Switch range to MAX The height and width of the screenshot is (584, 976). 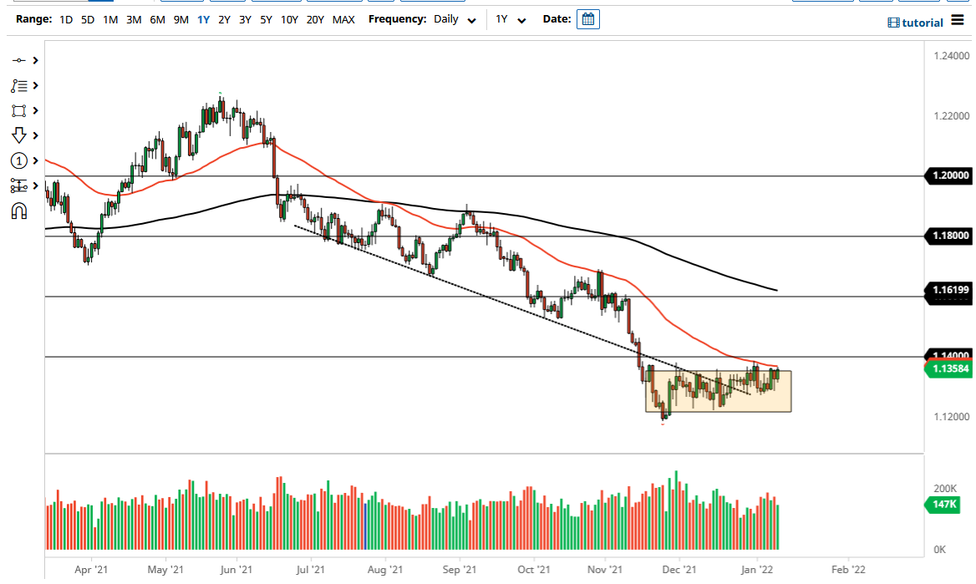[x=343, y=19]
